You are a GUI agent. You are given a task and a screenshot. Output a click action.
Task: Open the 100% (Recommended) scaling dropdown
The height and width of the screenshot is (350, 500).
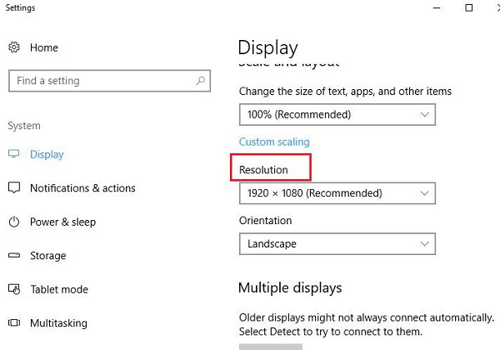pos(337,114)
